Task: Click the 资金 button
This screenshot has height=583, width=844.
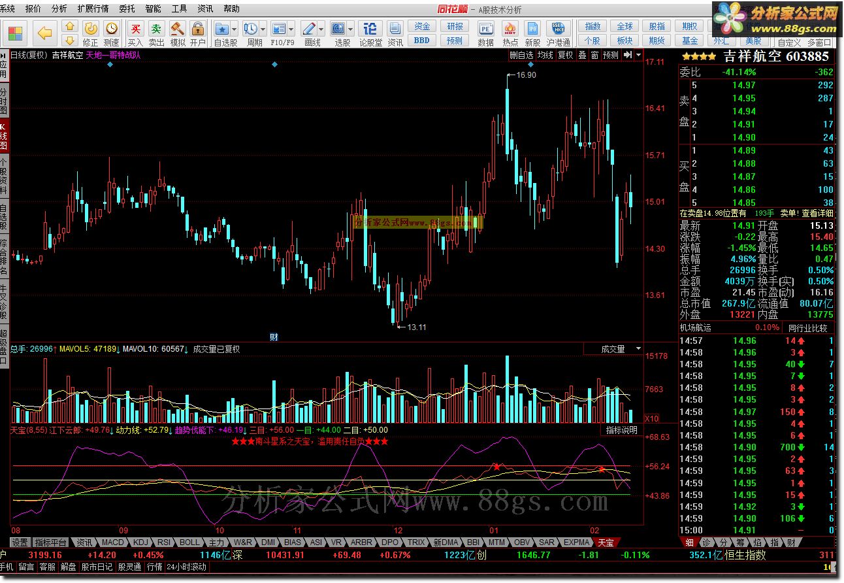Action: click(x=422, y=26)
